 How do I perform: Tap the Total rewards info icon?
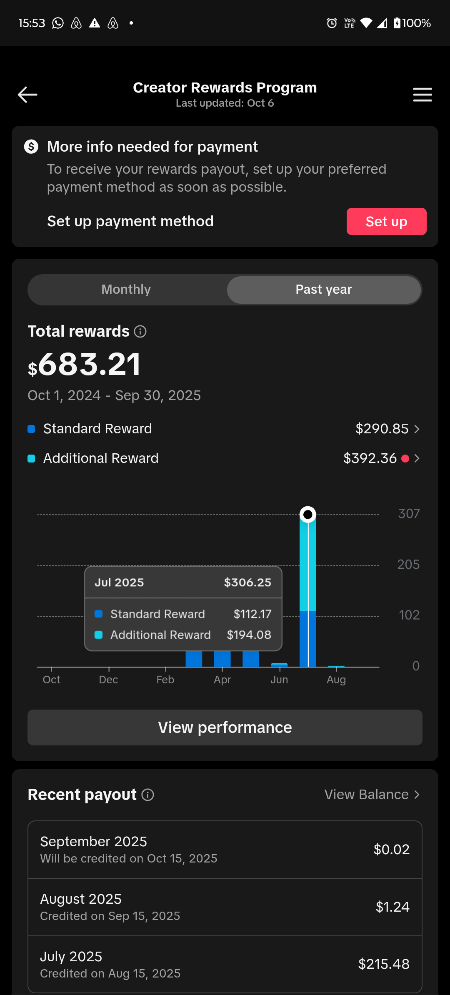click(x=140, y=332)
